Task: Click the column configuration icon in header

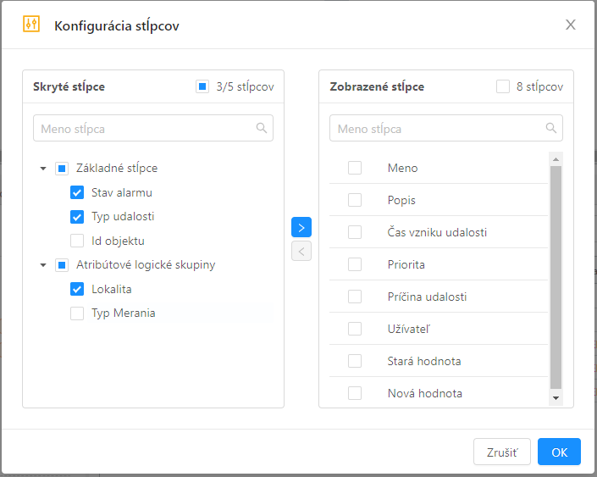Action: 31,25
